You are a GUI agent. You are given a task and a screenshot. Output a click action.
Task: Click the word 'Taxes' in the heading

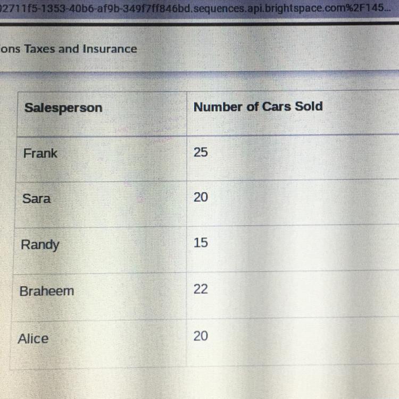point(39,49)
